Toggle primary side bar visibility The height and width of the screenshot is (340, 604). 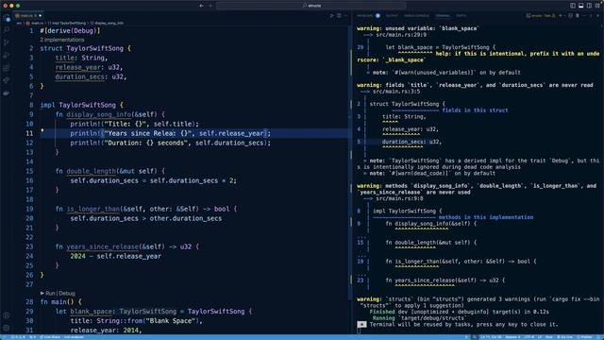[x=573, y=6]
